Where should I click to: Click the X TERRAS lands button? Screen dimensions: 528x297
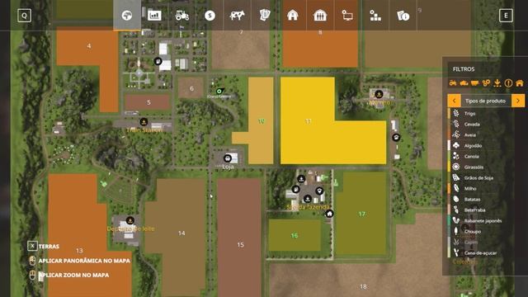pos(44,246)
